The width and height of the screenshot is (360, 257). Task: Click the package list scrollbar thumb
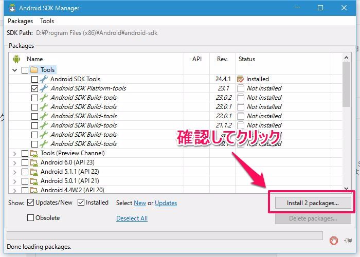pyautogui.click(x=346, y=84)
